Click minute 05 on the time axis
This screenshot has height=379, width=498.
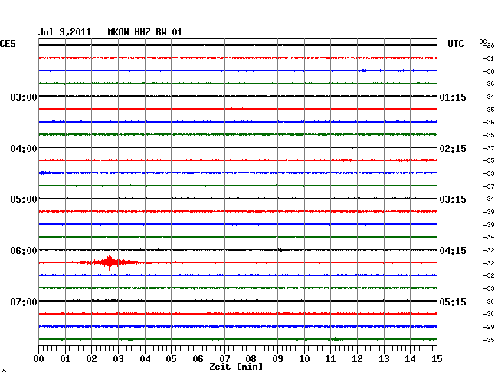(171, 359)
